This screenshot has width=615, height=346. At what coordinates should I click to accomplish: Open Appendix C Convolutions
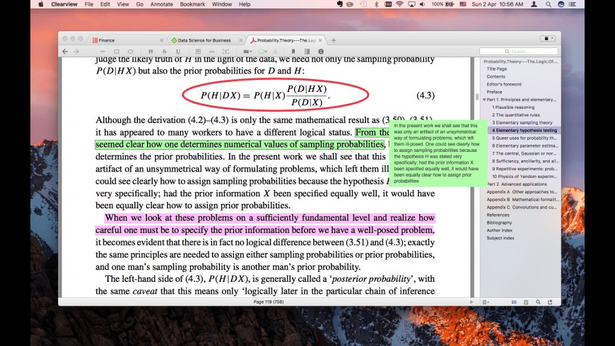pyautogui.click(x=522, y=208)
